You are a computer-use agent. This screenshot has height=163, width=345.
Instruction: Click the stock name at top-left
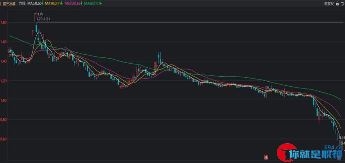[9, 4]
